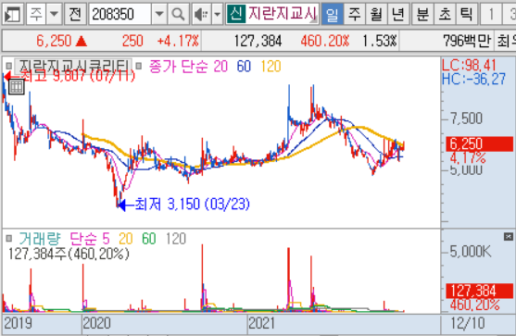Click the 전 button
The height and width of the screenshot is (336, 516).
(x=75, y=14)
